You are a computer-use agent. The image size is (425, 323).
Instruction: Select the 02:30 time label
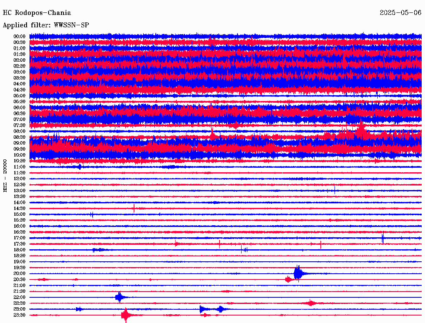(x=20, y=66)
